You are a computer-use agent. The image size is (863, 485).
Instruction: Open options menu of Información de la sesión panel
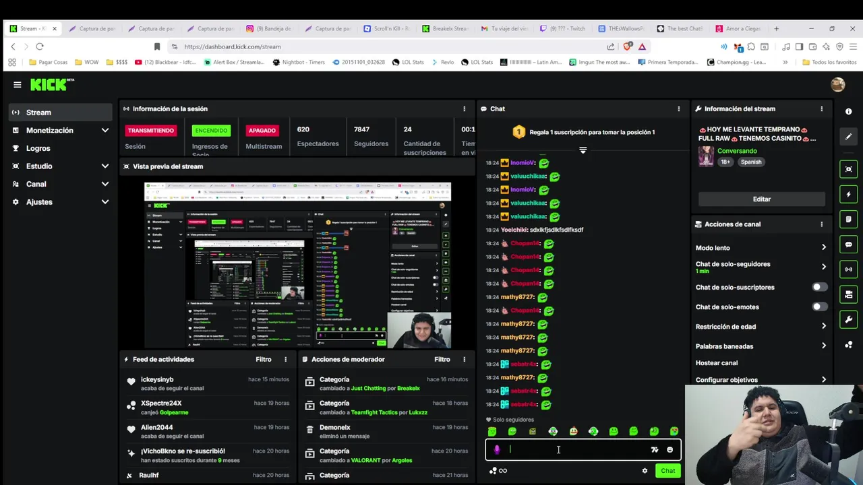pos(464,108)
